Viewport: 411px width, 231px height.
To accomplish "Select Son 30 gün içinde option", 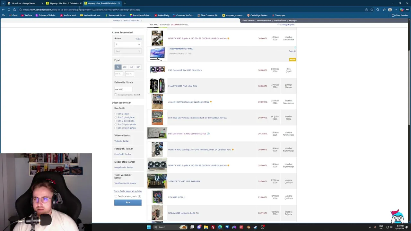I will click(116, 128).
